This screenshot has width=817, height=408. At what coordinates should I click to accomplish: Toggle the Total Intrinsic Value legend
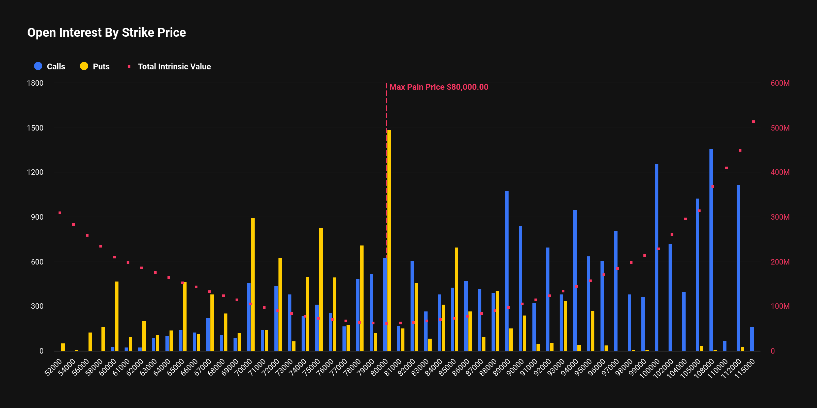click(x=174, y=67)
